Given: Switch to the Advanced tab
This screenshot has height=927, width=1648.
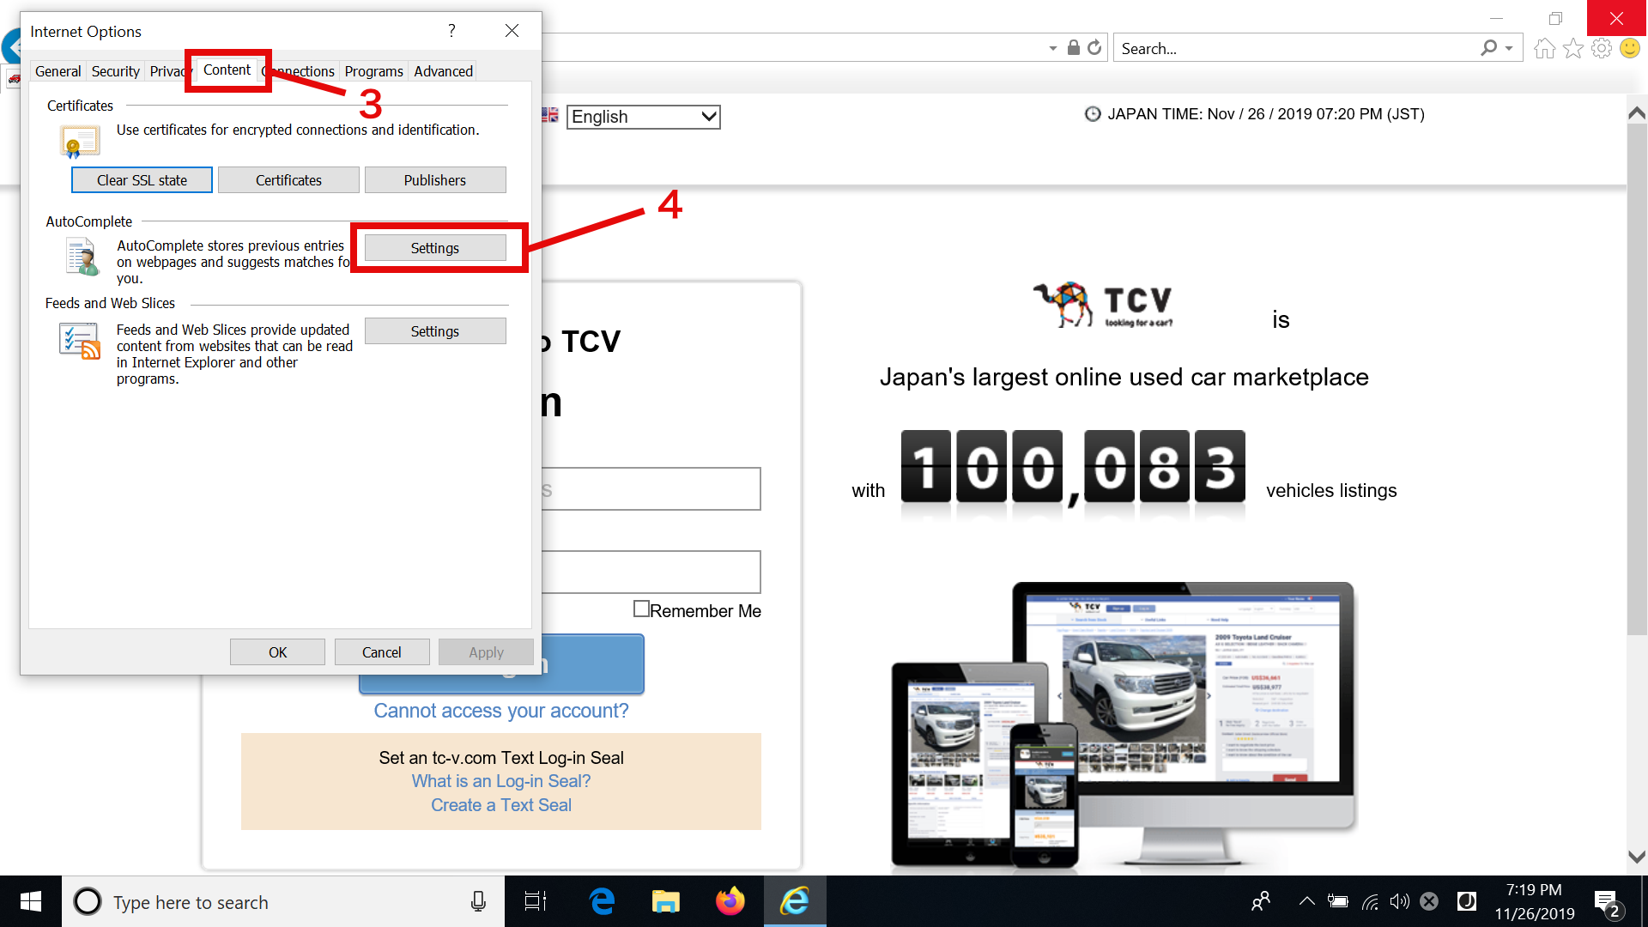Looking at the screenshot, I should 443,71.
